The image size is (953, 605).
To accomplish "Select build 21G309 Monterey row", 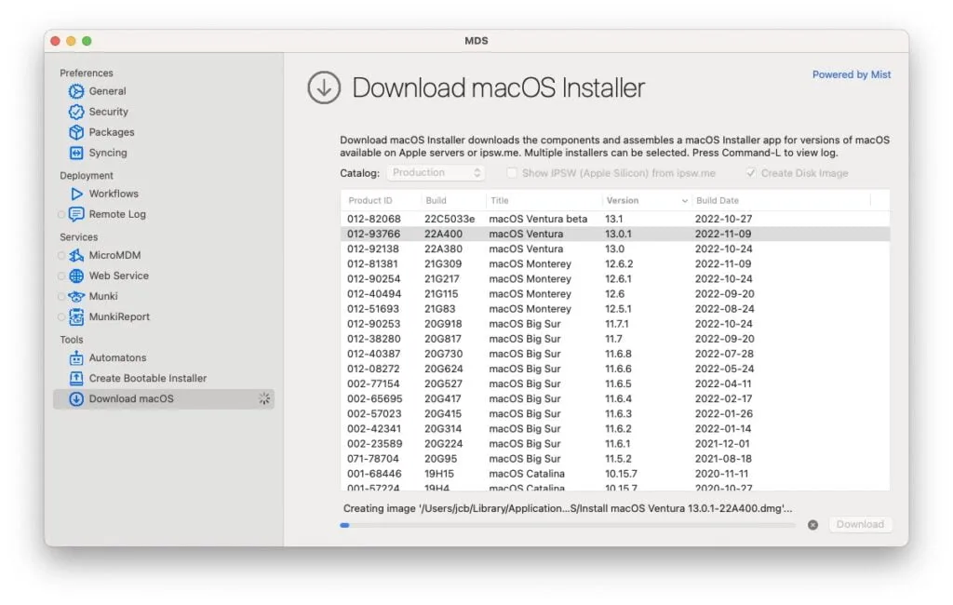I will pyautogui.click(x=615, y=264).
